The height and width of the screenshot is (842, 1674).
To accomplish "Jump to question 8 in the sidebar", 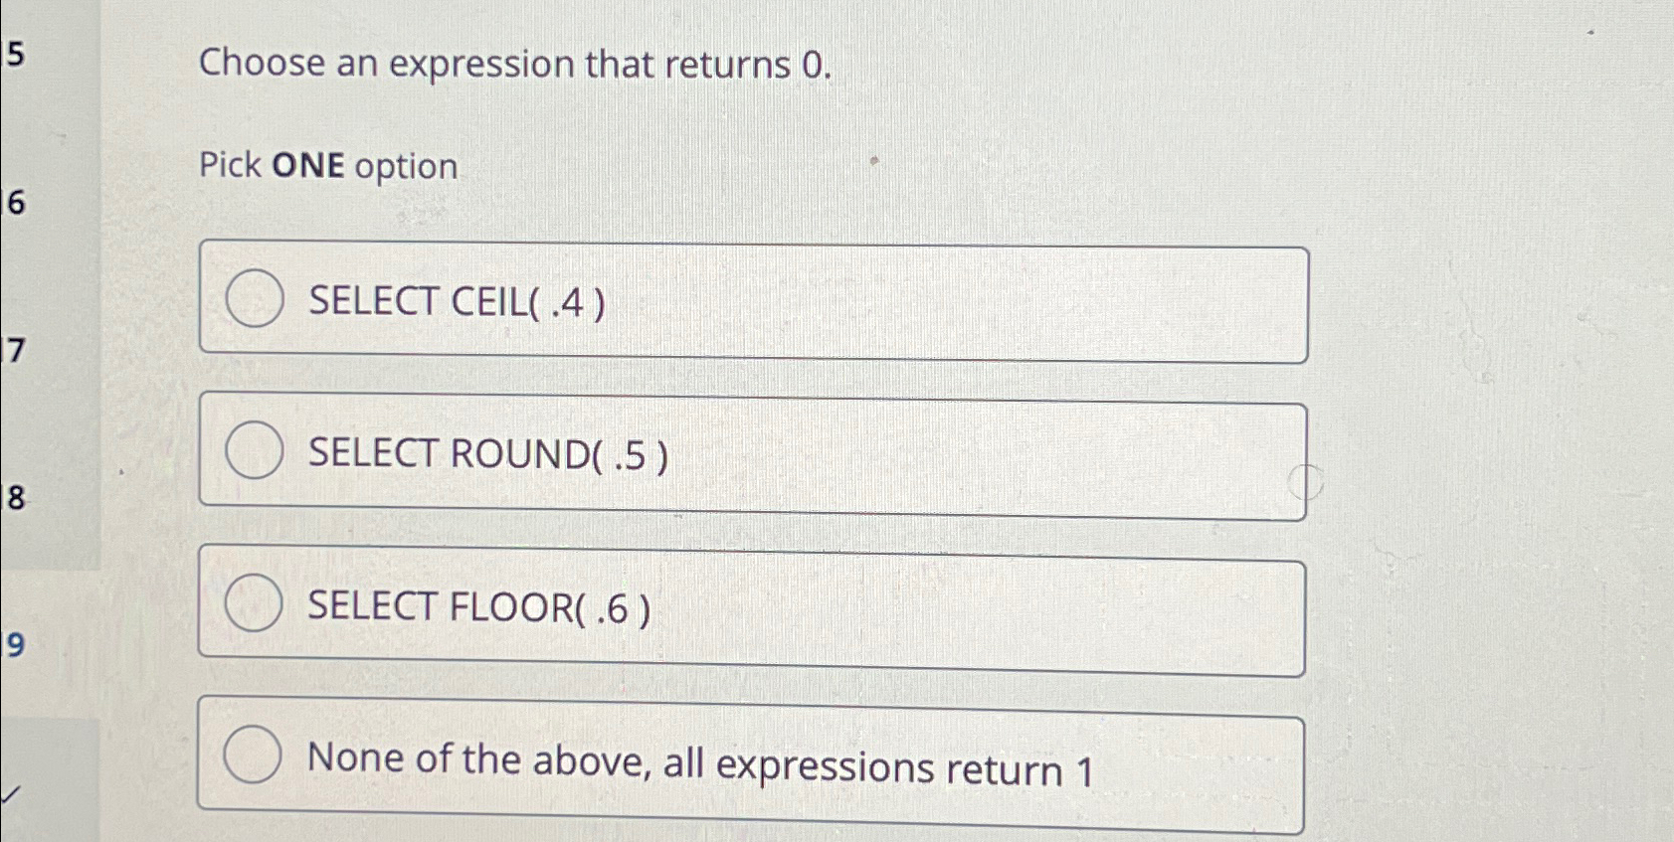I will pos(9,498).
